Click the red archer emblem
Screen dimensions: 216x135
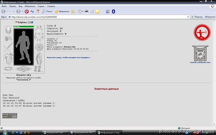click(x=202, y=32)
